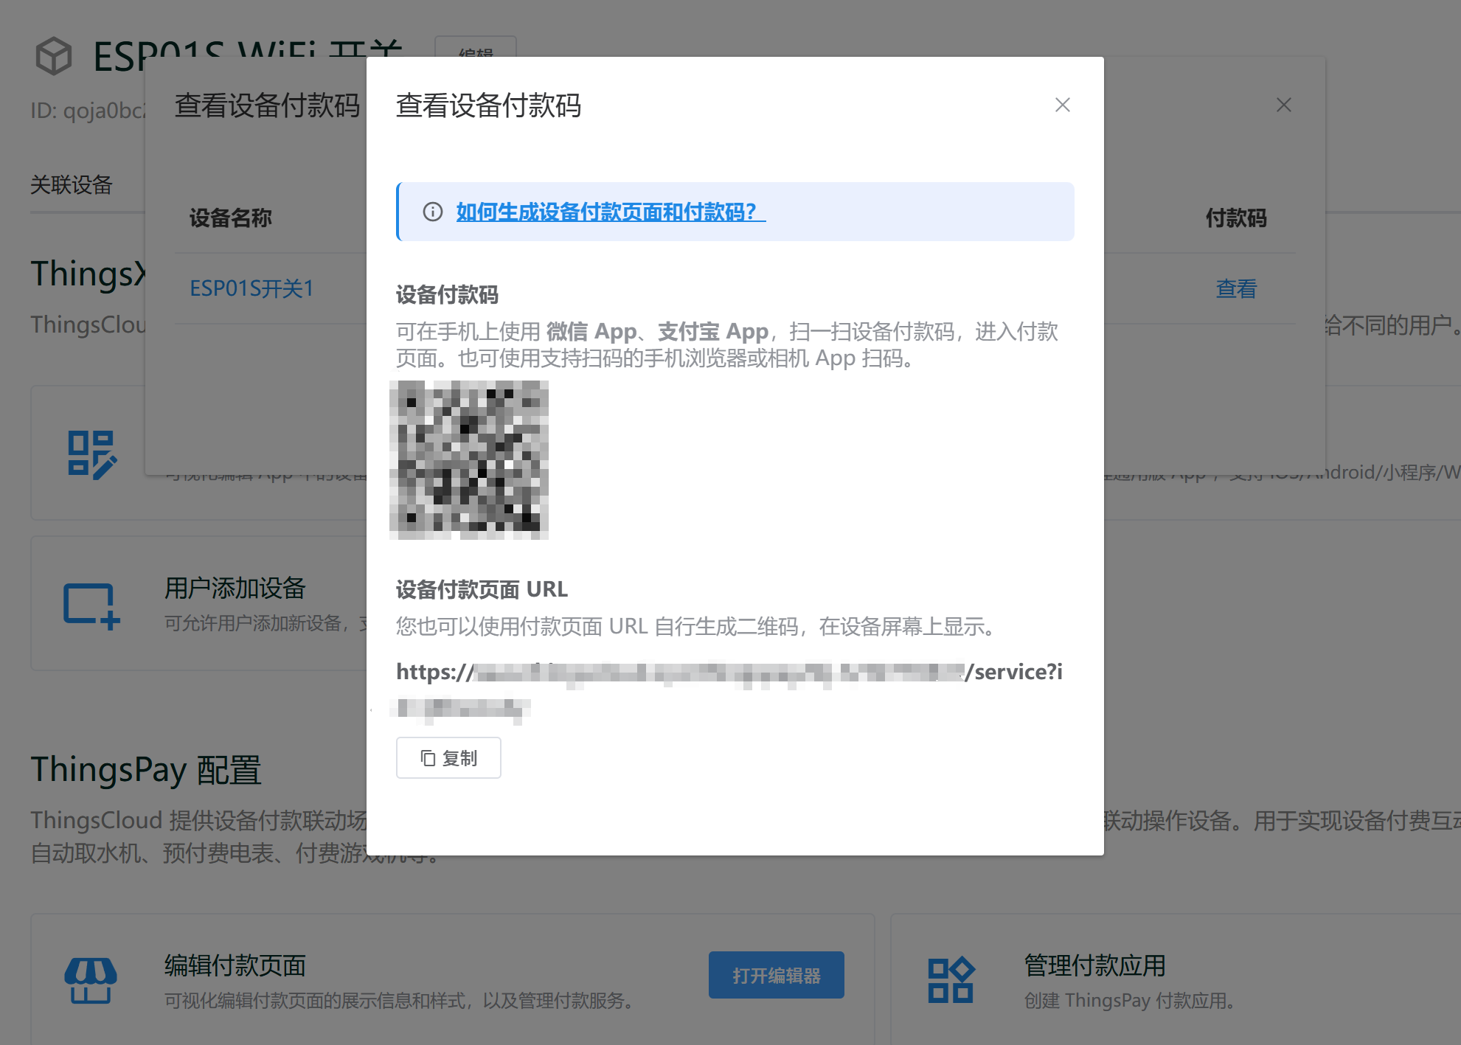Click the storefront icon for 编辑付款页面
This screenshot has height=1045, width=1461.
click(91, 980)
